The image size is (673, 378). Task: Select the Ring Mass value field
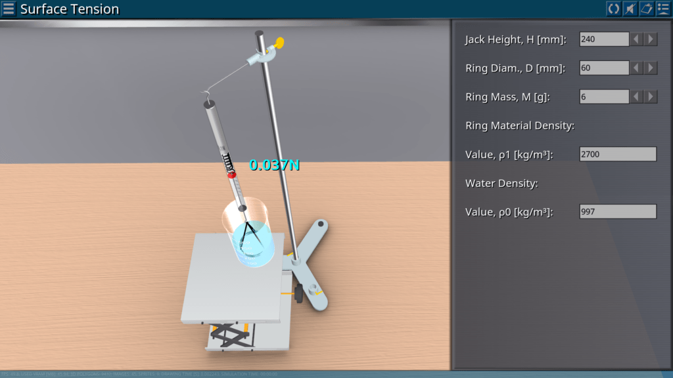(x=604, y=97)
